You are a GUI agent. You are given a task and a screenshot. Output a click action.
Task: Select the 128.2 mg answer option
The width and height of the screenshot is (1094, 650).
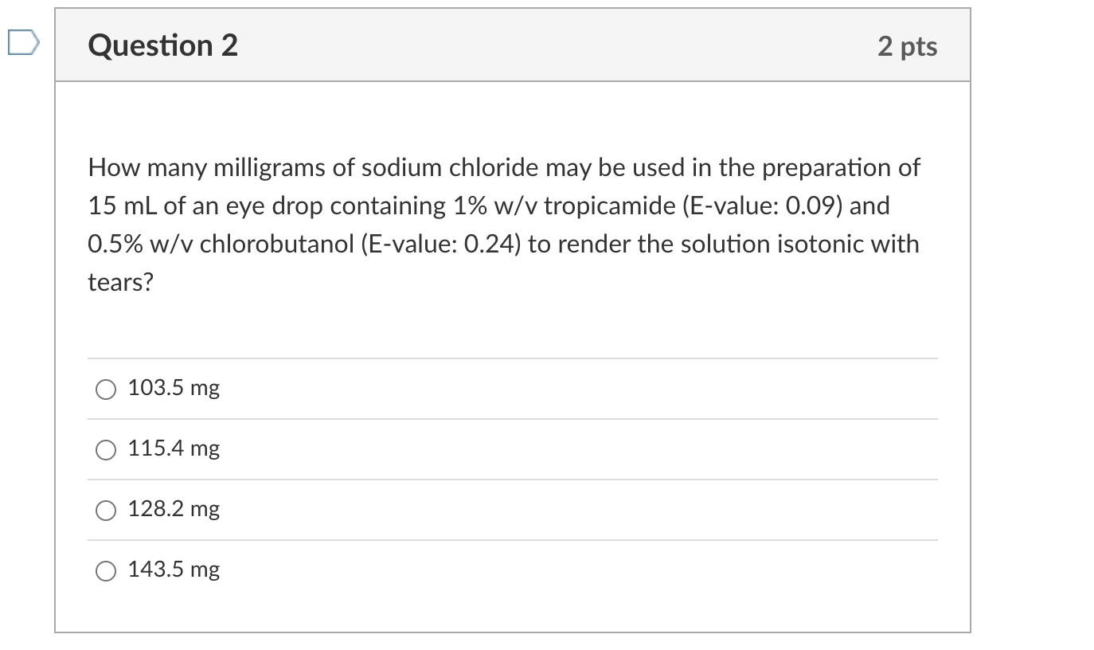(105, 511)
